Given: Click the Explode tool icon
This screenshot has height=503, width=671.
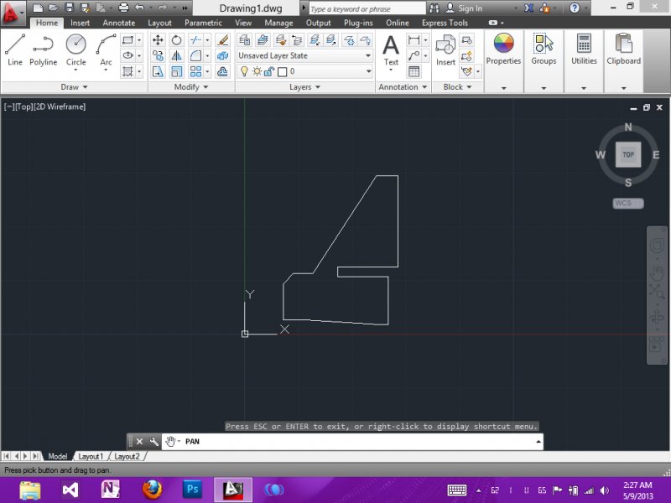Looking at the screenshot, I should 222,55.
